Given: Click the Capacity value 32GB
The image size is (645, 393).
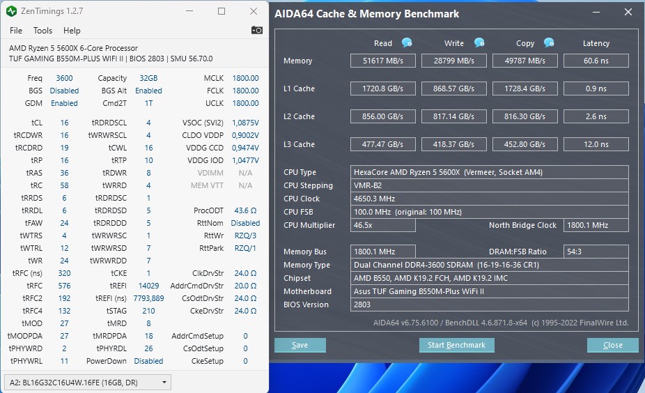Looking at the screenshot, I should pyautogui.click(x=148, y=78).
